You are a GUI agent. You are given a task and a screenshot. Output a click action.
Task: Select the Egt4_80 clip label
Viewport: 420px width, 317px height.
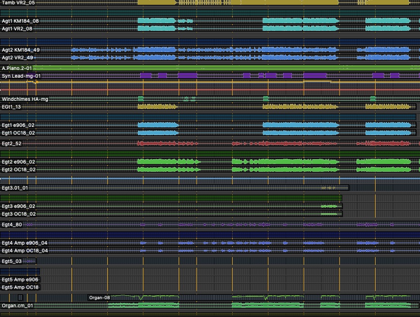coord(12,225)
